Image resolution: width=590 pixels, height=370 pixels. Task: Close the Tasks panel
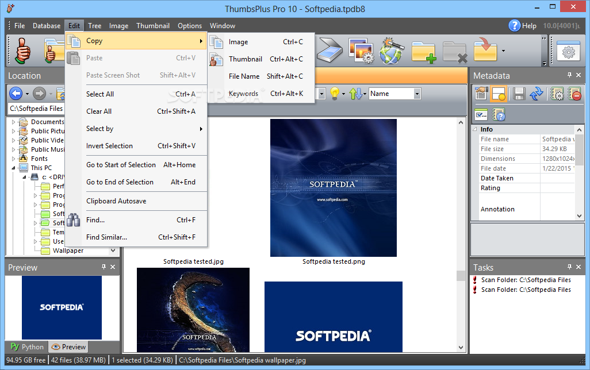pos(578,267)
